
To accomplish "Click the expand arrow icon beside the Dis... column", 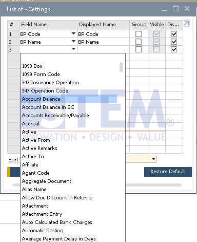I will pyautogui.click(x=186, y=23).
